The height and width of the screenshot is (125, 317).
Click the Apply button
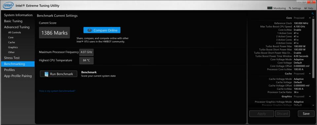click(262, 114)
